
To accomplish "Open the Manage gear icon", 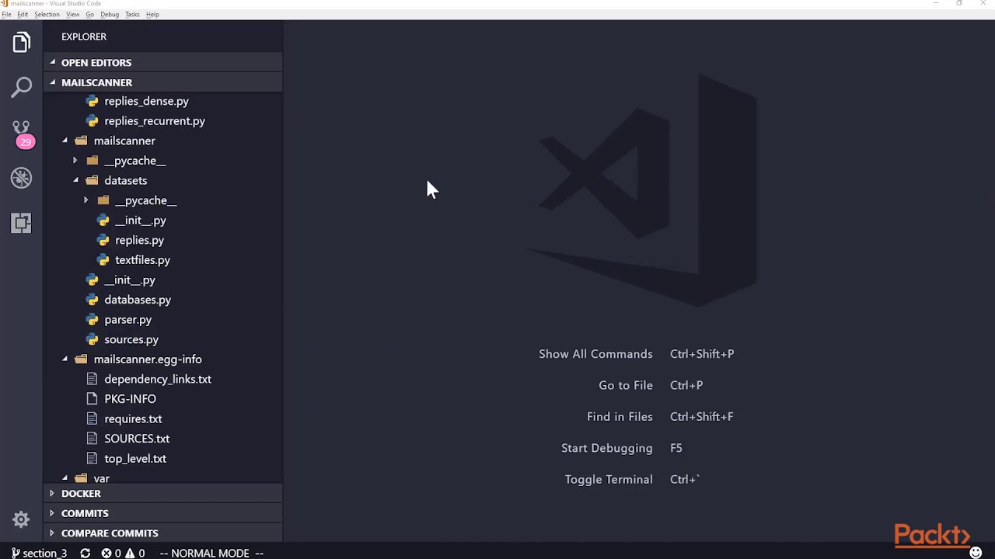I will pos(21,519).
